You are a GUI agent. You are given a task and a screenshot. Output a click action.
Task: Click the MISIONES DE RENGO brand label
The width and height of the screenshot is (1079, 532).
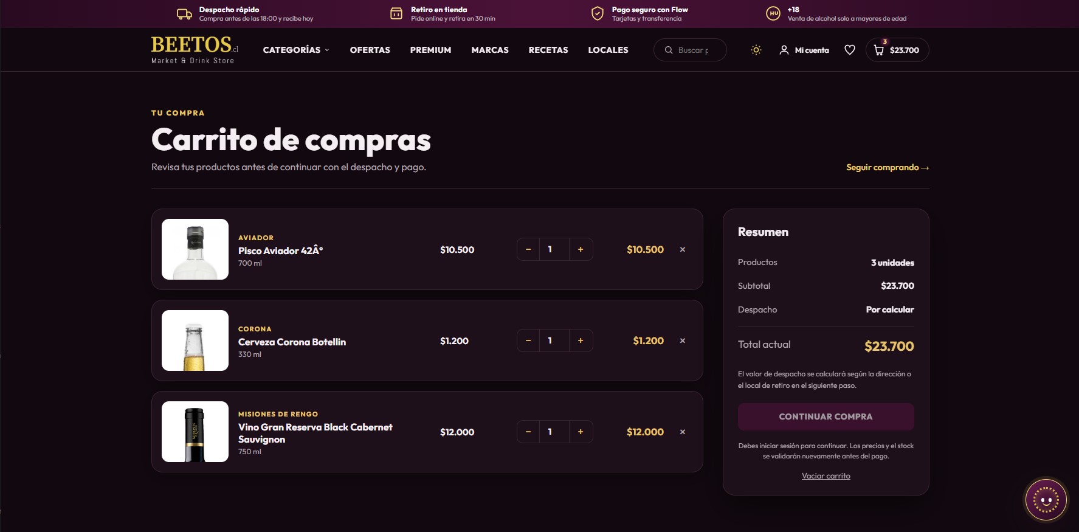pyautogui.click(x=278, y=414)
